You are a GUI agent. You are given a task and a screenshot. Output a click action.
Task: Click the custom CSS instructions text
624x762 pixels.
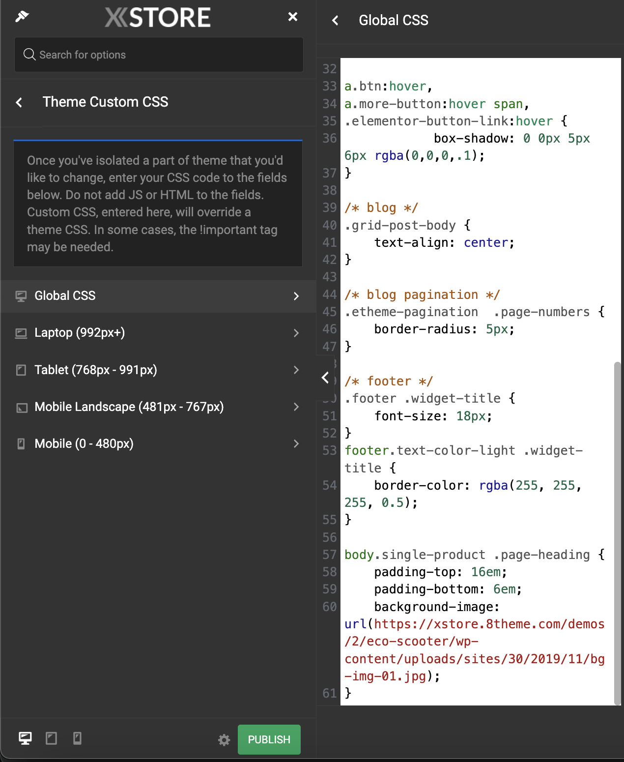pos(157,204)
